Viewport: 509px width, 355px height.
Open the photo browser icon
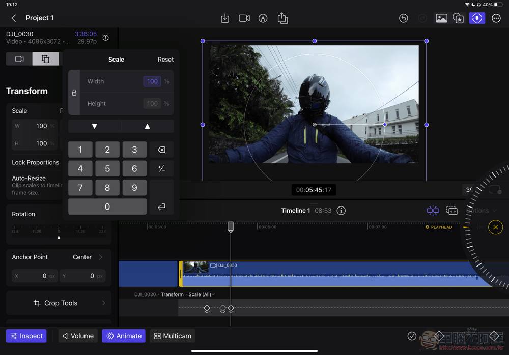click(x=441, y=18)
